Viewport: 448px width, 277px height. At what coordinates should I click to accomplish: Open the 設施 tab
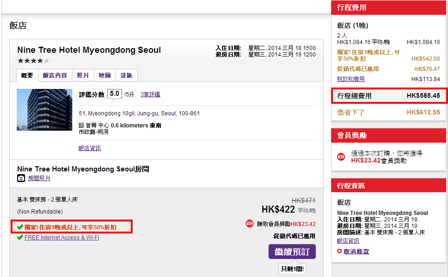pos(126,76)
